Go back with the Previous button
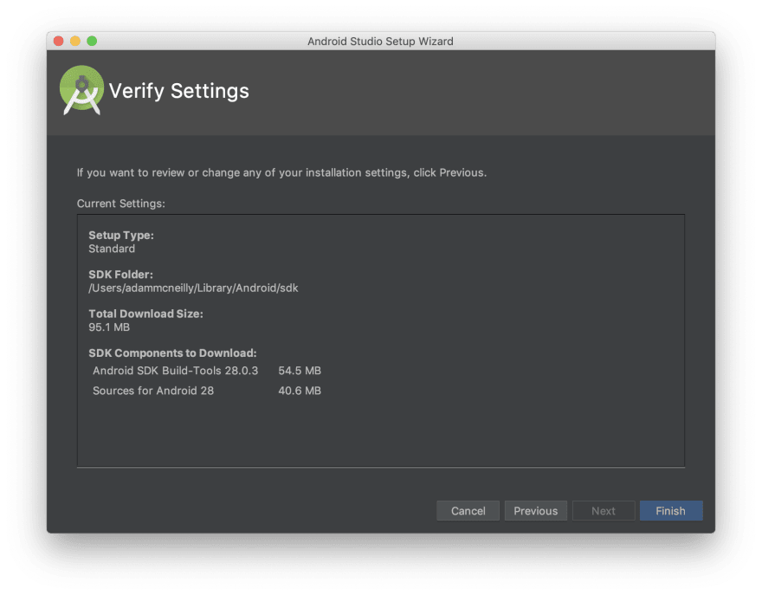 [535, 511]
